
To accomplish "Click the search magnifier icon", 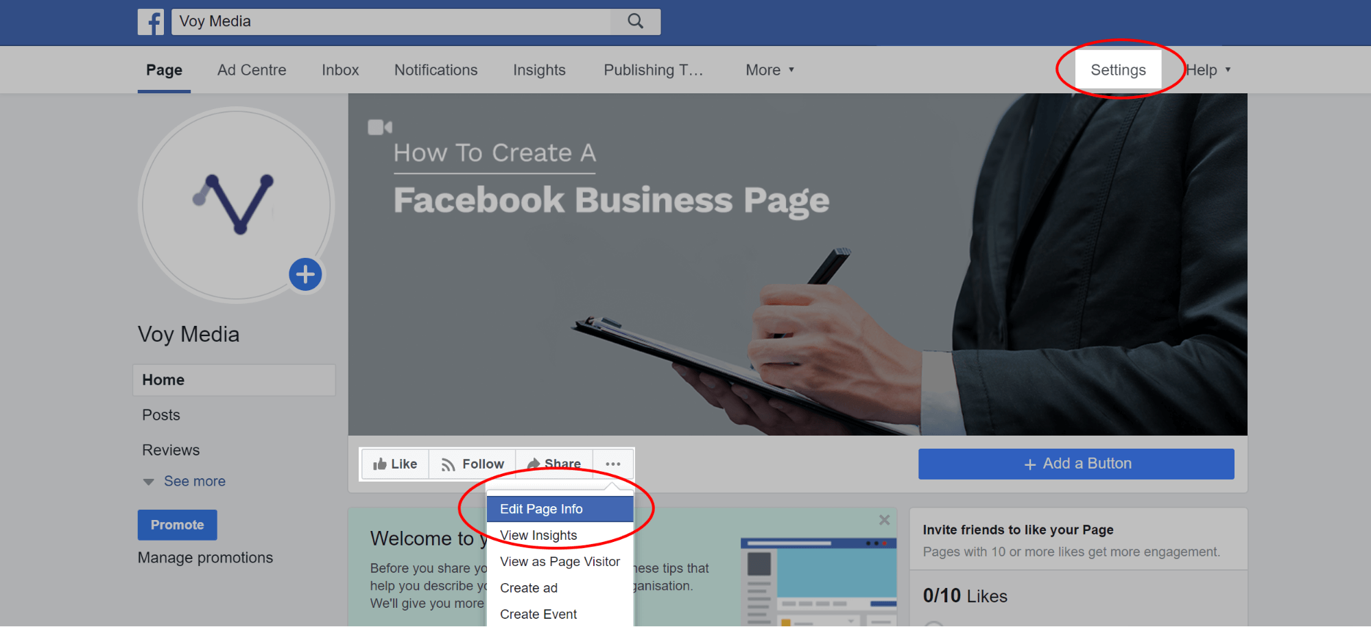I will [x=636, y=21].
